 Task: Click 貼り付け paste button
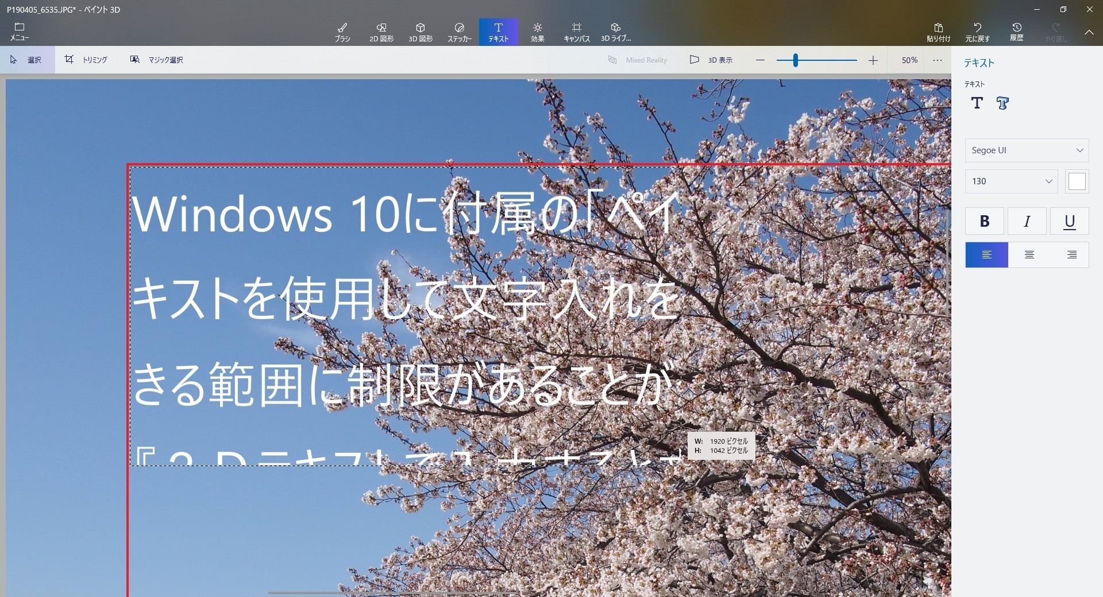(x=939, y=32)
